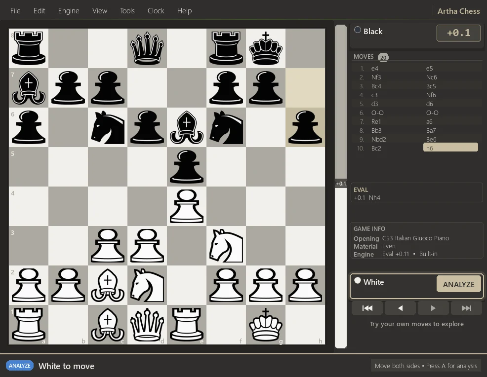The width and height of the screenshot is (487, 377).
Task: Click the black bishop on e6
Action: pyautogui.click(x=186, y=127)
